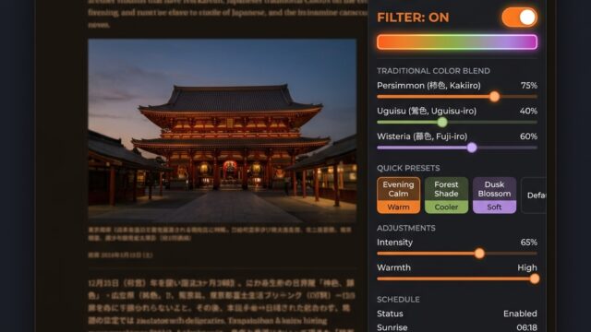
Task: Click the 65% Intensity value
Action: pyautogui.click(x=529, y=242)
